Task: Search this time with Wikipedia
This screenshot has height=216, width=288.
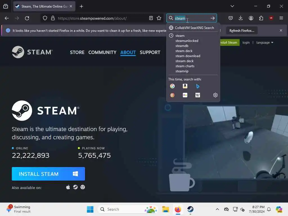Action: [x=198, y=95]
